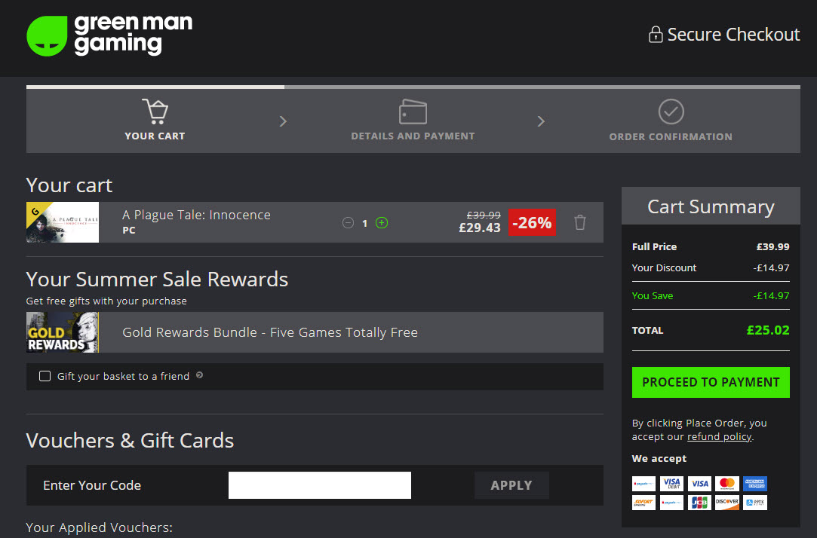
Task: Click the Secure Checkout padlock icon
Action: pos(655,35)
